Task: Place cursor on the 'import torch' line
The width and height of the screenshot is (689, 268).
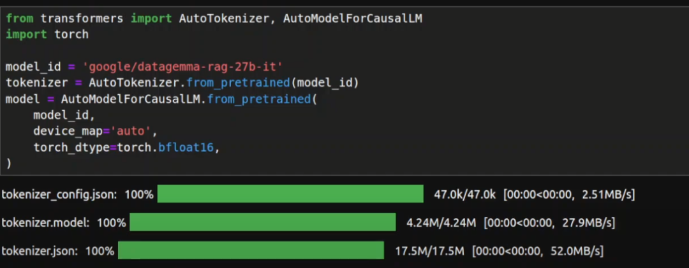Action: click(47, 34)
